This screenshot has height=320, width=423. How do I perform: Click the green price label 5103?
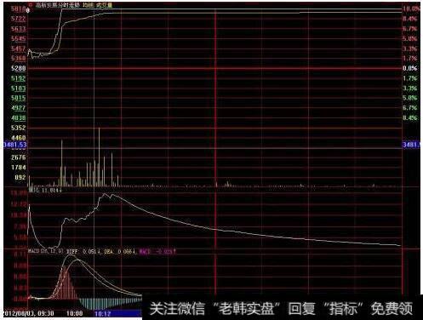coord(18,89)
